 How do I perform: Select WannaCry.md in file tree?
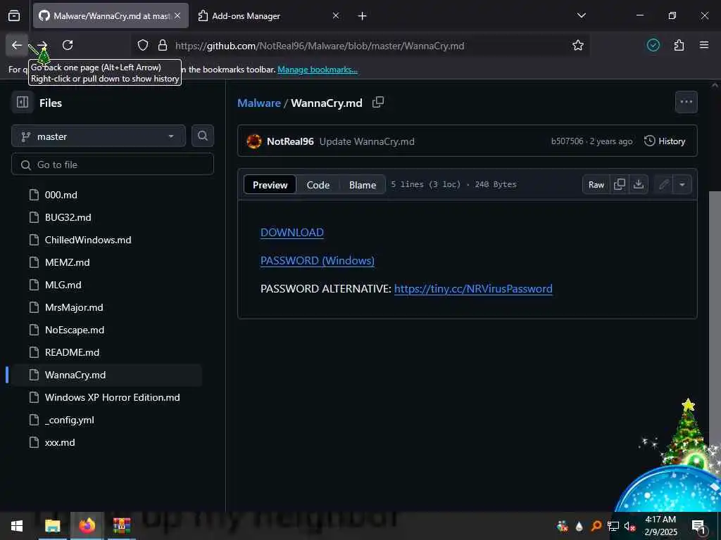pos(75,375)
